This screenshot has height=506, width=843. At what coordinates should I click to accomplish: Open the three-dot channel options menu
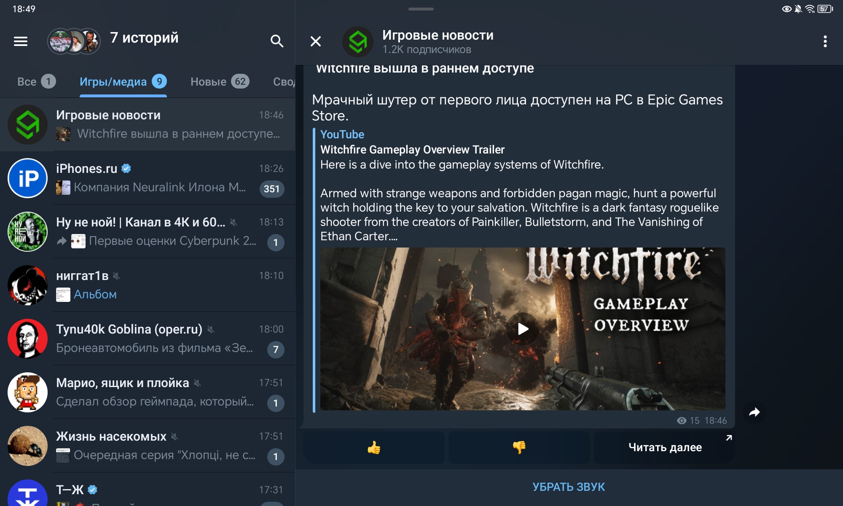tap(825, 41)
